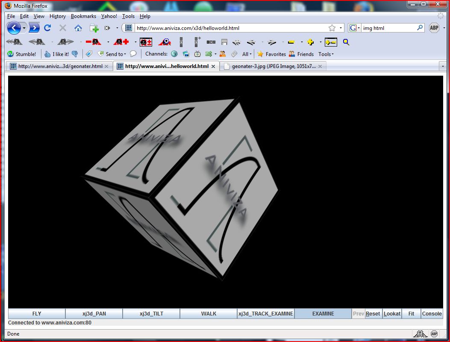
Task: Open the address bar history dropdown
Action: click(x=341, y=28)
